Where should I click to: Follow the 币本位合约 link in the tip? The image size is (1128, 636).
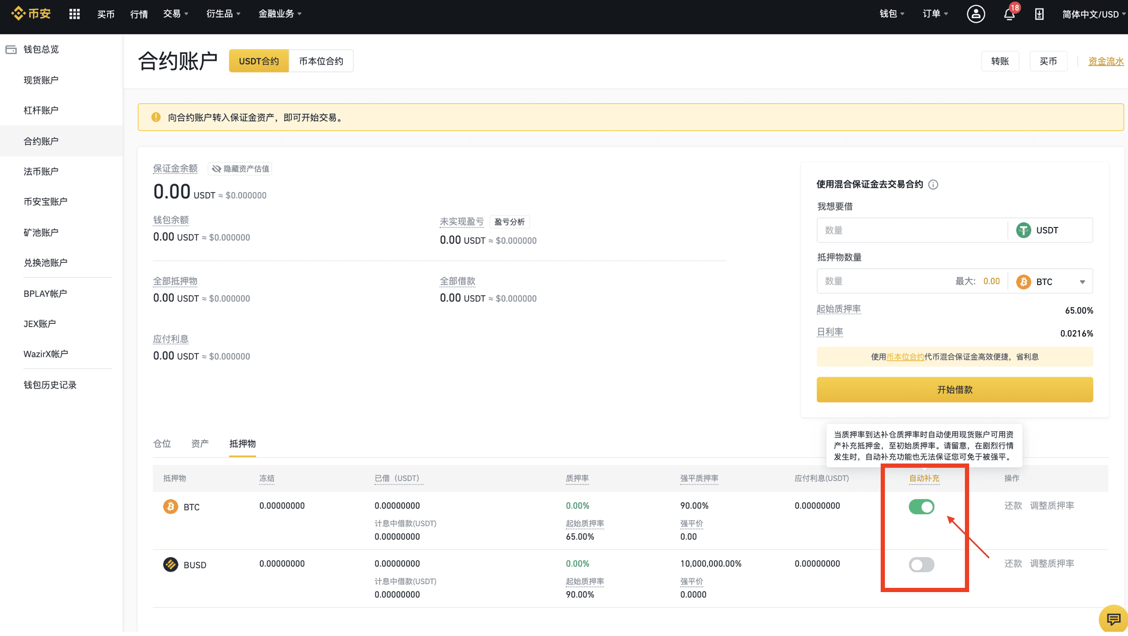coord(905,357)
